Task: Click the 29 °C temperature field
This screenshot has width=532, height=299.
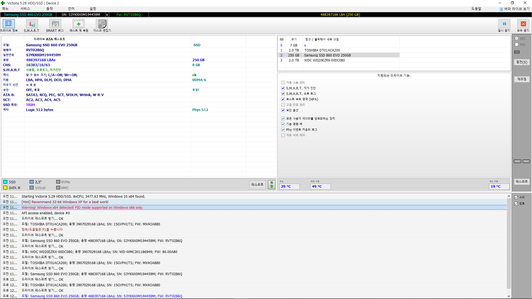Action: [x=290, y=187]
